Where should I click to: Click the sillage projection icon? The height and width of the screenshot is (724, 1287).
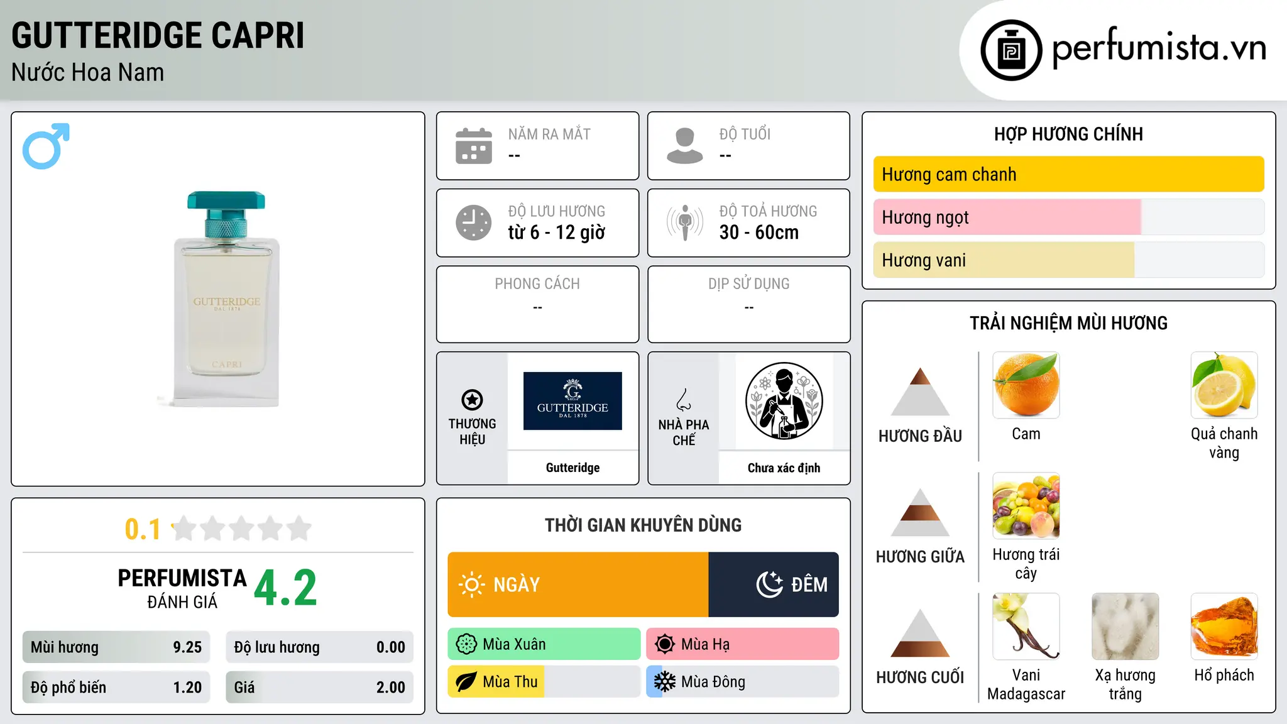pyautogui.click(x=685, y=222)
